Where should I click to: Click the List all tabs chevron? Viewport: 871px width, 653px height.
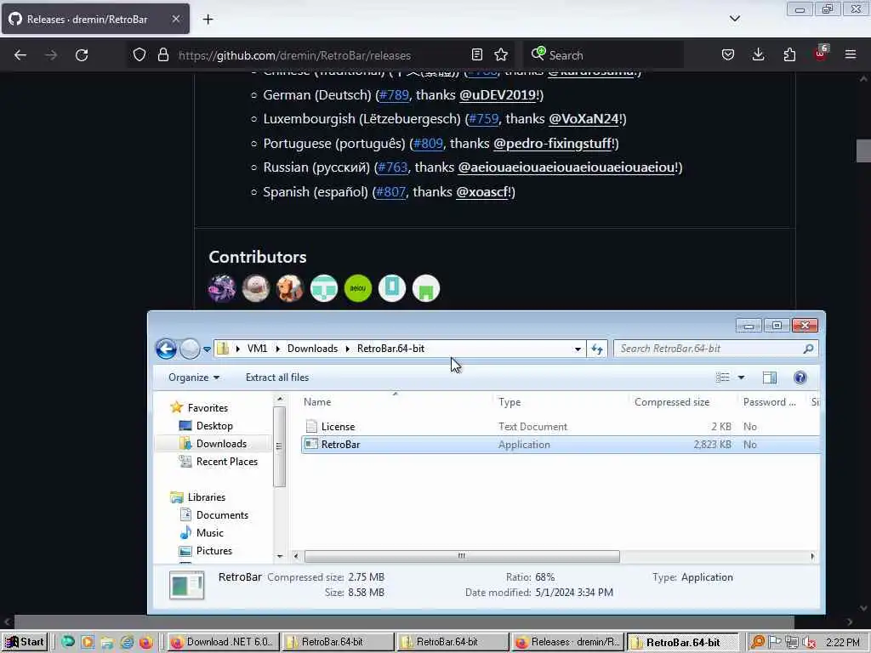734,19
